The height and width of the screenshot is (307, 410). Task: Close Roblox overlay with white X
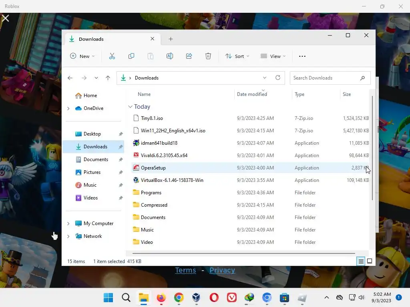6,18
